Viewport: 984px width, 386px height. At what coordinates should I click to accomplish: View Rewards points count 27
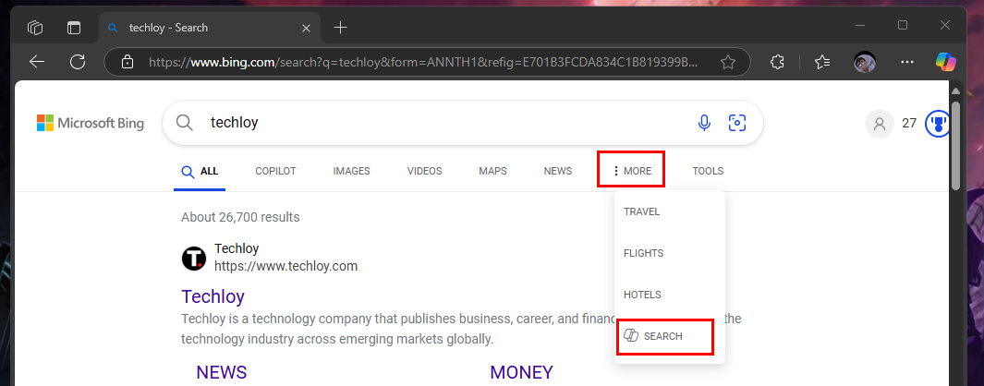point(908,123)
